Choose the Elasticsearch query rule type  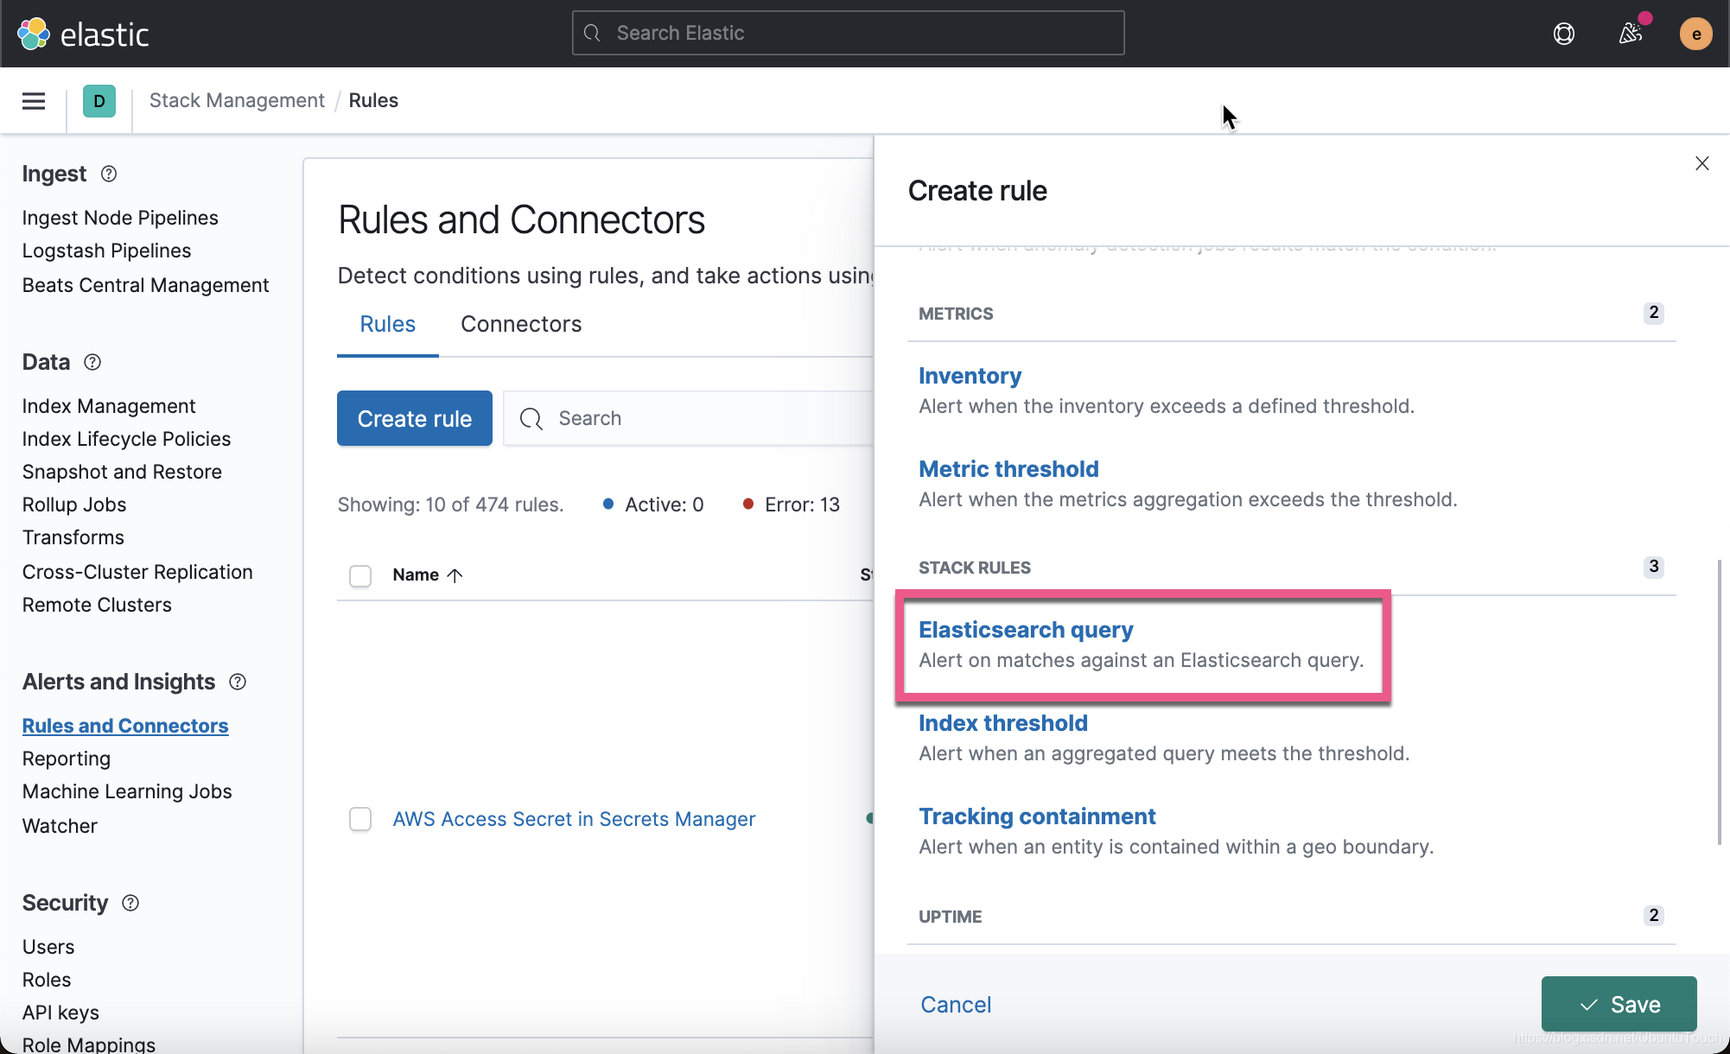pos(1026,630)
